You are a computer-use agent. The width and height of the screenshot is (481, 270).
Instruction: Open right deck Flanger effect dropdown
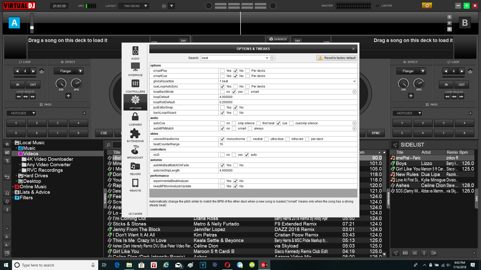coord(423,71)
